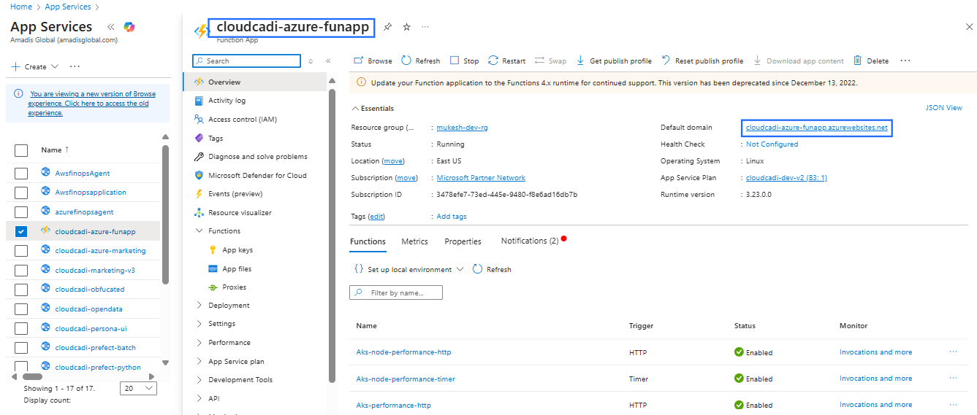977x415 pixels.
Task: Check the AwsfinopsAgent checkbox
Action: pyautogui.click(x=21, y=174)
